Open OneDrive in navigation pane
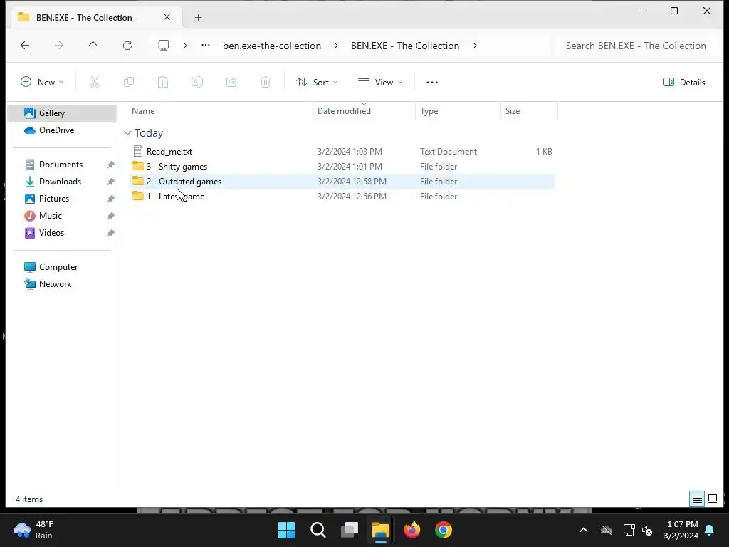729x547 pixels. [62, 130]
